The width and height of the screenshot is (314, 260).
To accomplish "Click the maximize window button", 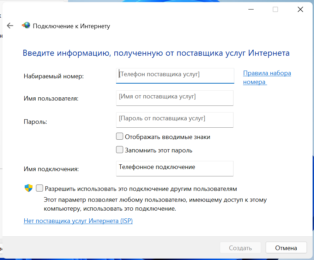I will click(x=275, y=10).
